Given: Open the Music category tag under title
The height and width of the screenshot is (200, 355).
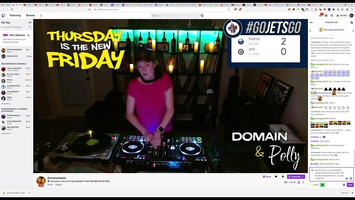Looking at the screenshot, I should coord(50,185).
